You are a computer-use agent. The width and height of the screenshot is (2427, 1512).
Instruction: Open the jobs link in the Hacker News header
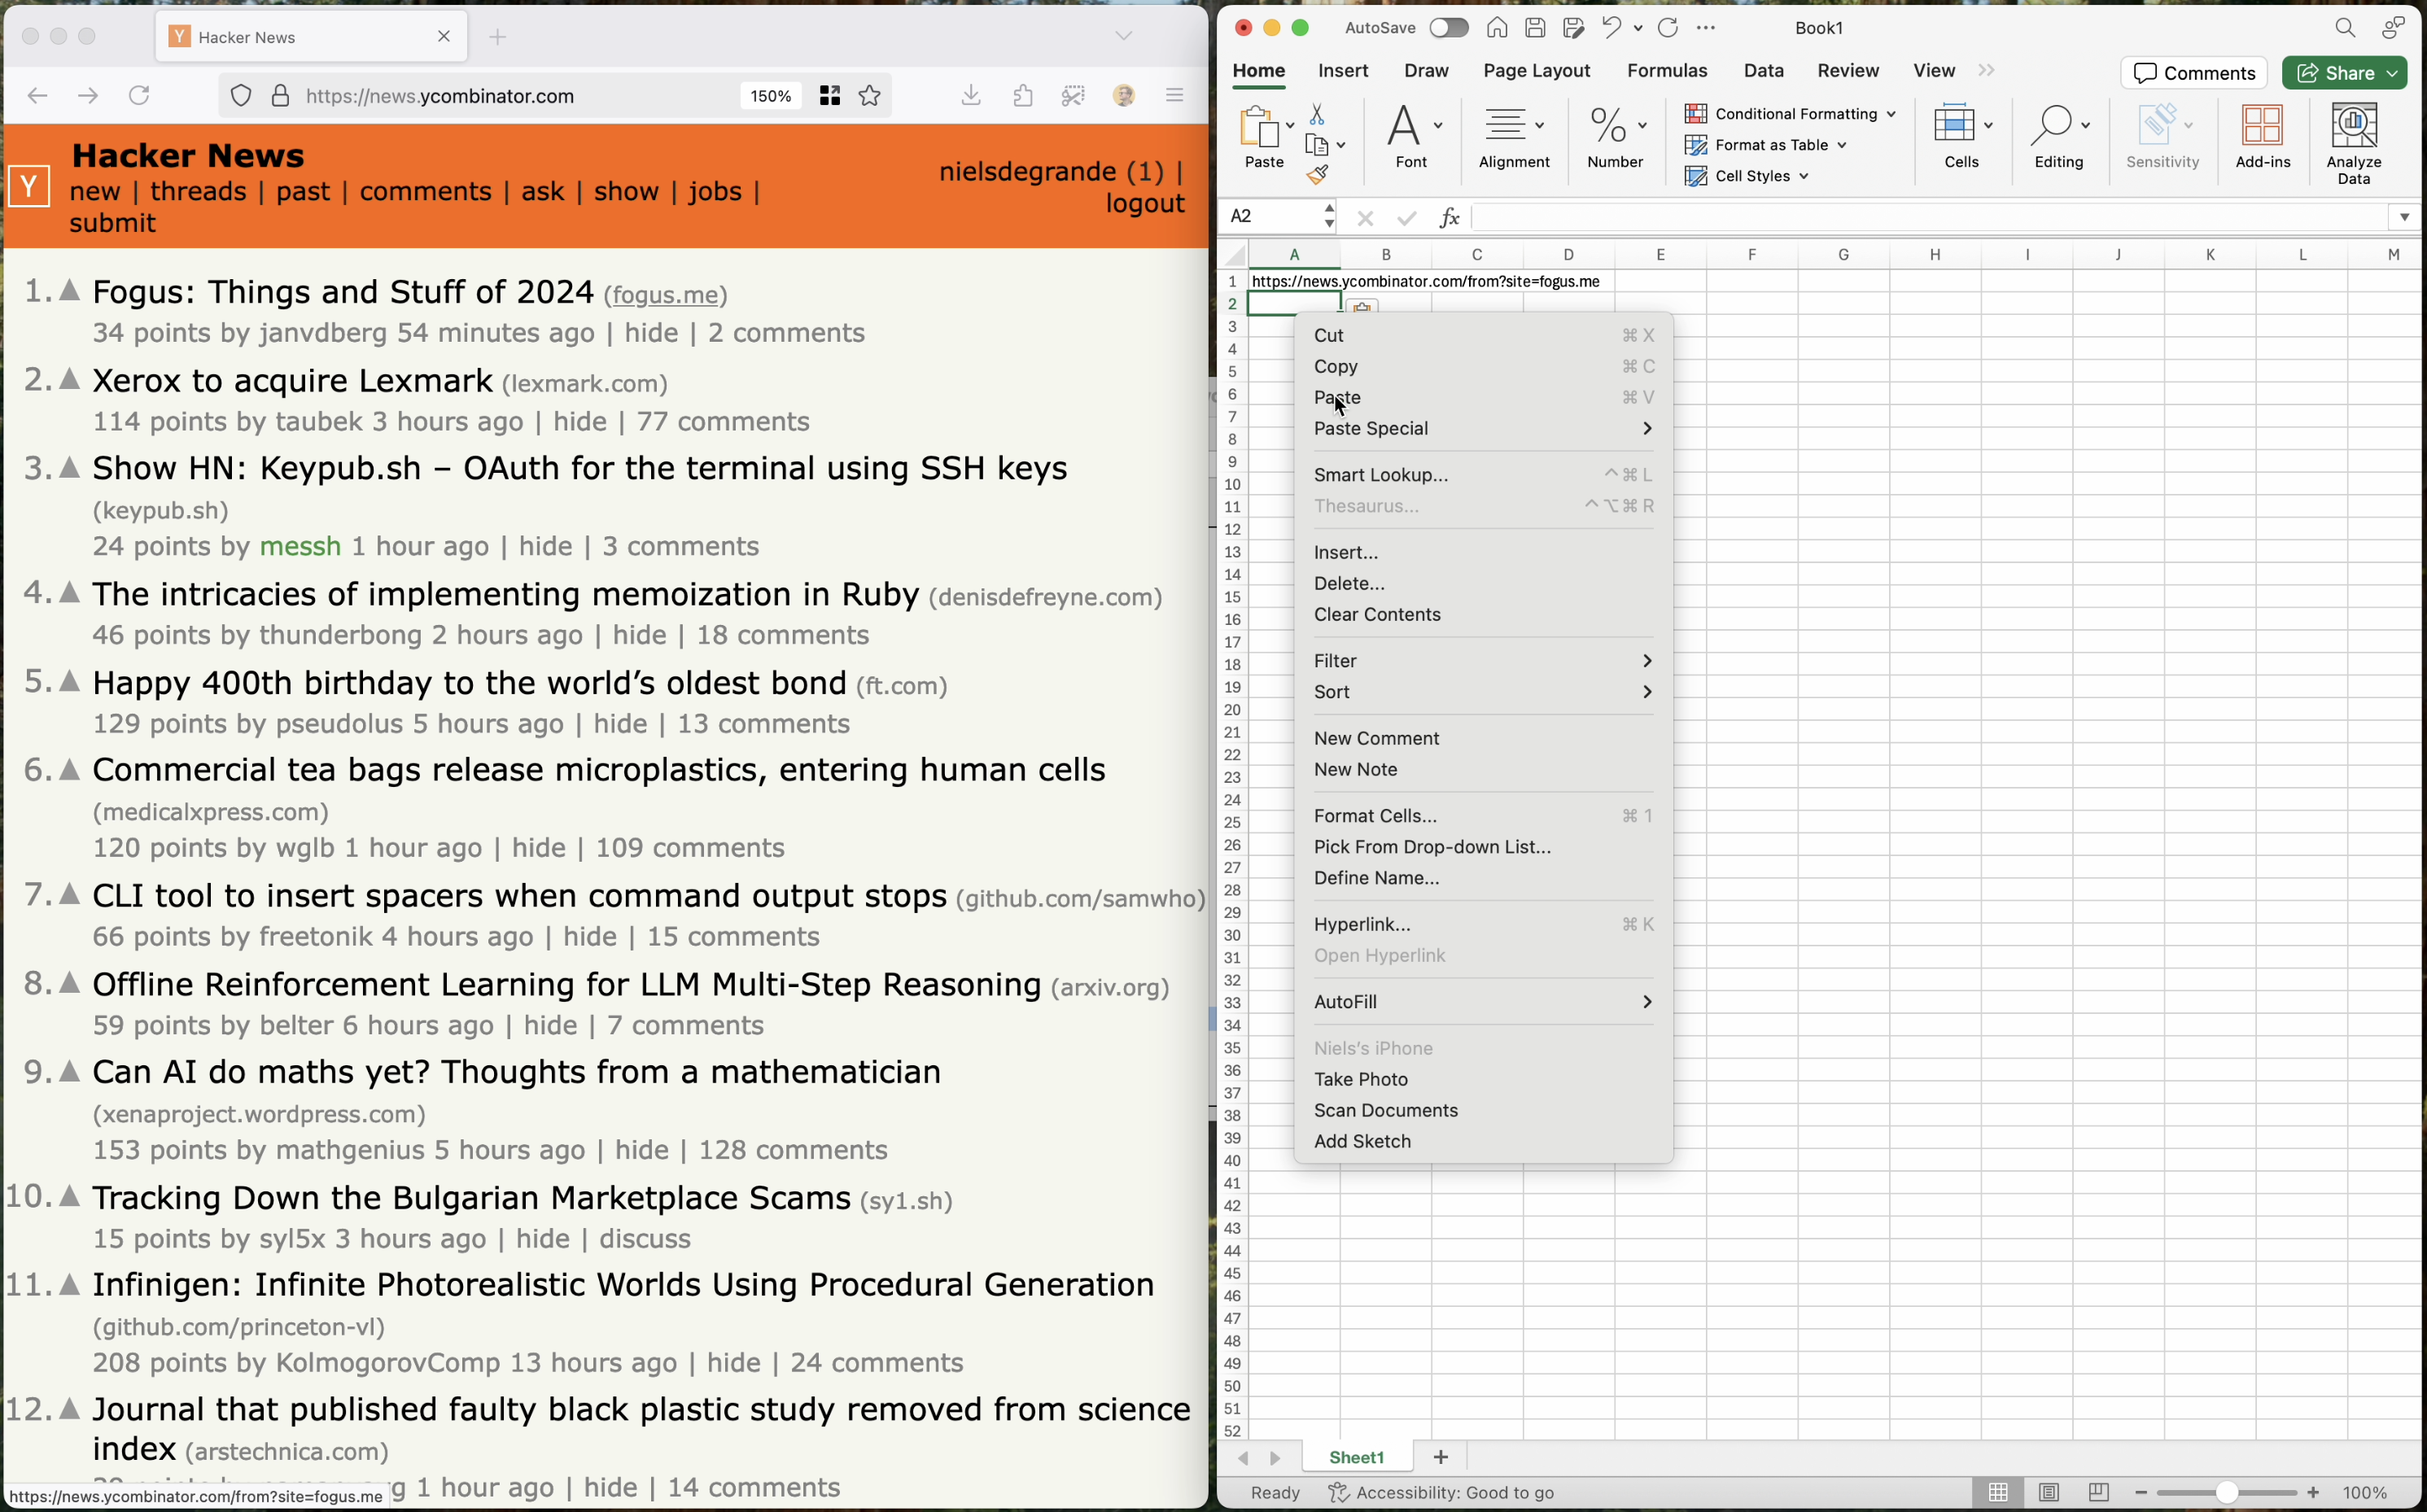[715, 191]
